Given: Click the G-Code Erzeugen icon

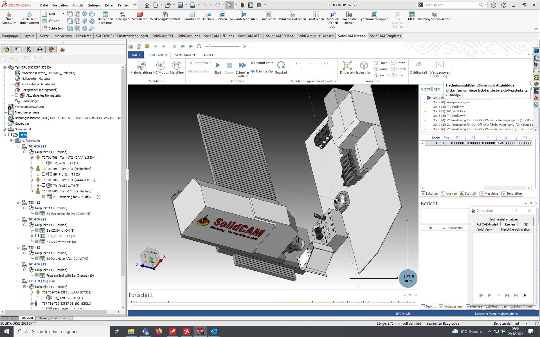Looking at the screenshot, I should coord(123,16).
